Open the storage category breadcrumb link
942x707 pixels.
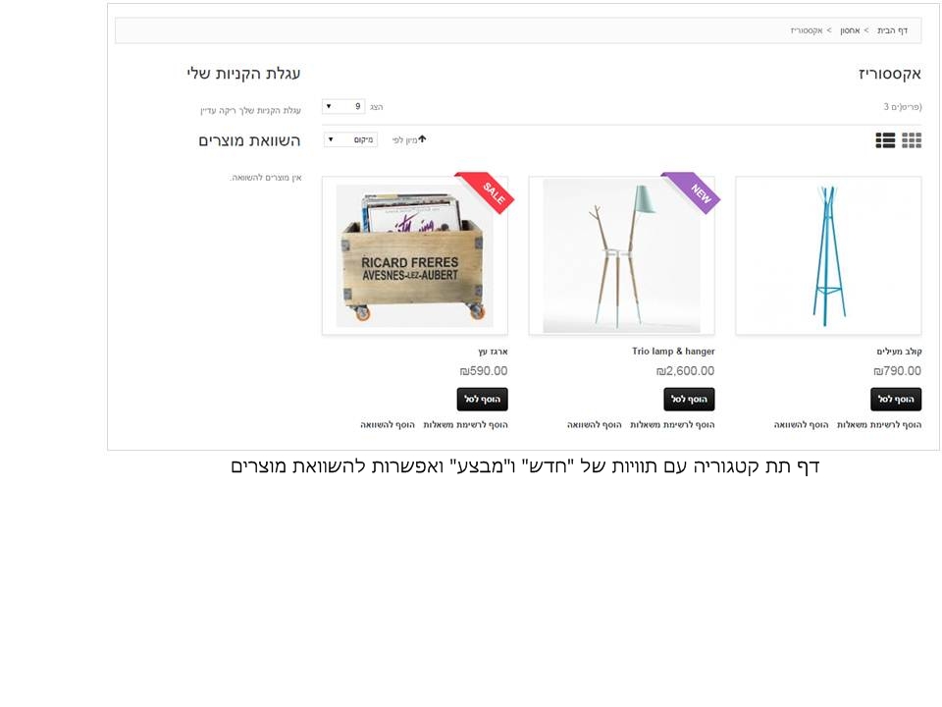click(x=850, y=30)
